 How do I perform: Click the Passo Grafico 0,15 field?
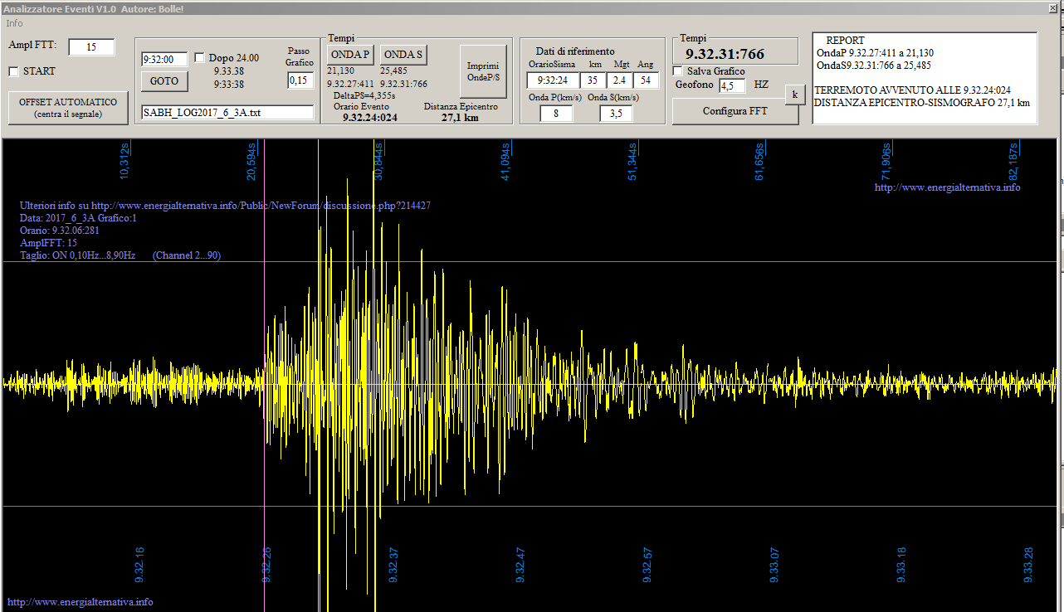300,80
